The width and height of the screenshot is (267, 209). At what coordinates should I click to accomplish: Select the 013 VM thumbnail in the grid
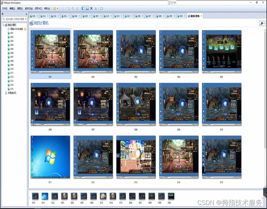(136, 157)
